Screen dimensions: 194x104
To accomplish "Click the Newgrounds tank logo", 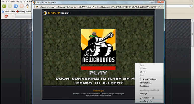I will (99, 47).
